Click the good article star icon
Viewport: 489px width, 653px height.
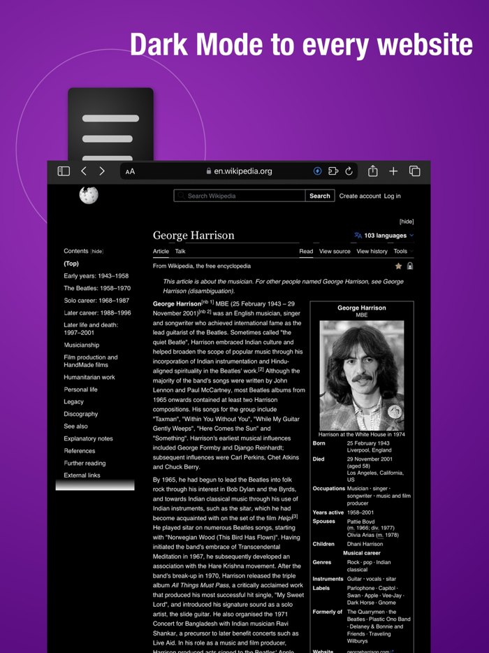pos(398,266)
